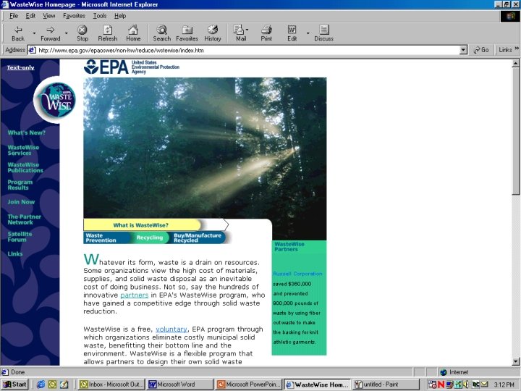This screenshot has width=521, height=391.
Task: Open the Search pane
Action: tap(162, 33)
